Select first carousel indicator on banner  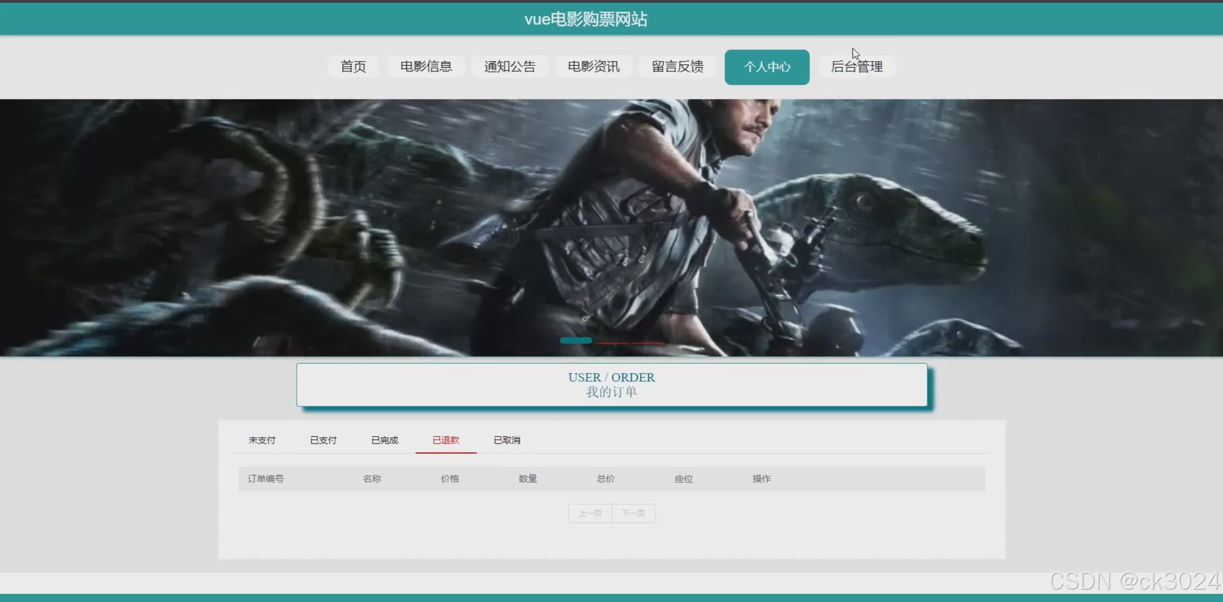point(575,341)
